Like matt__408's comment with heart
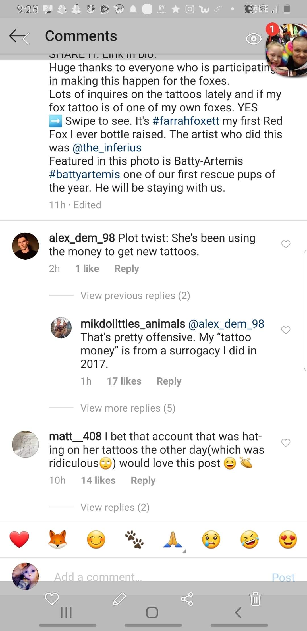Viewport: 307px width, 631px height. point(286,443)
